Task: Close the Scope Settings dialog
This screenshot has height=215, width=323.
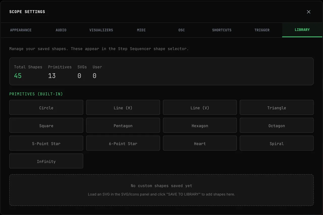Action: tap(308, 12)
